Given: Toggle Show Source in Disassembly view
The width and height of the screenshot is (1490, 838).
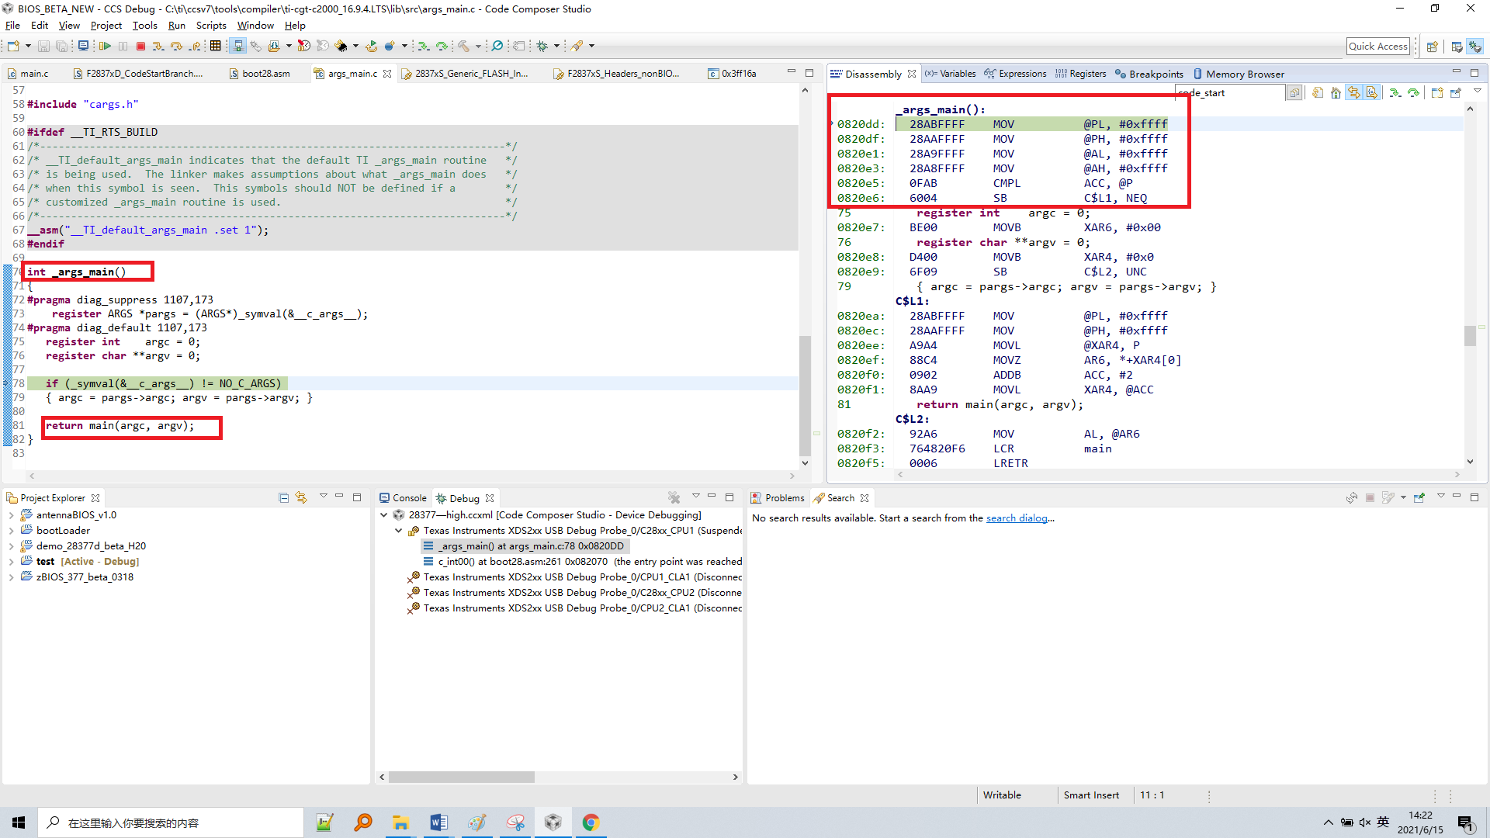Looking at the screenshot, I should (1372, 93).
